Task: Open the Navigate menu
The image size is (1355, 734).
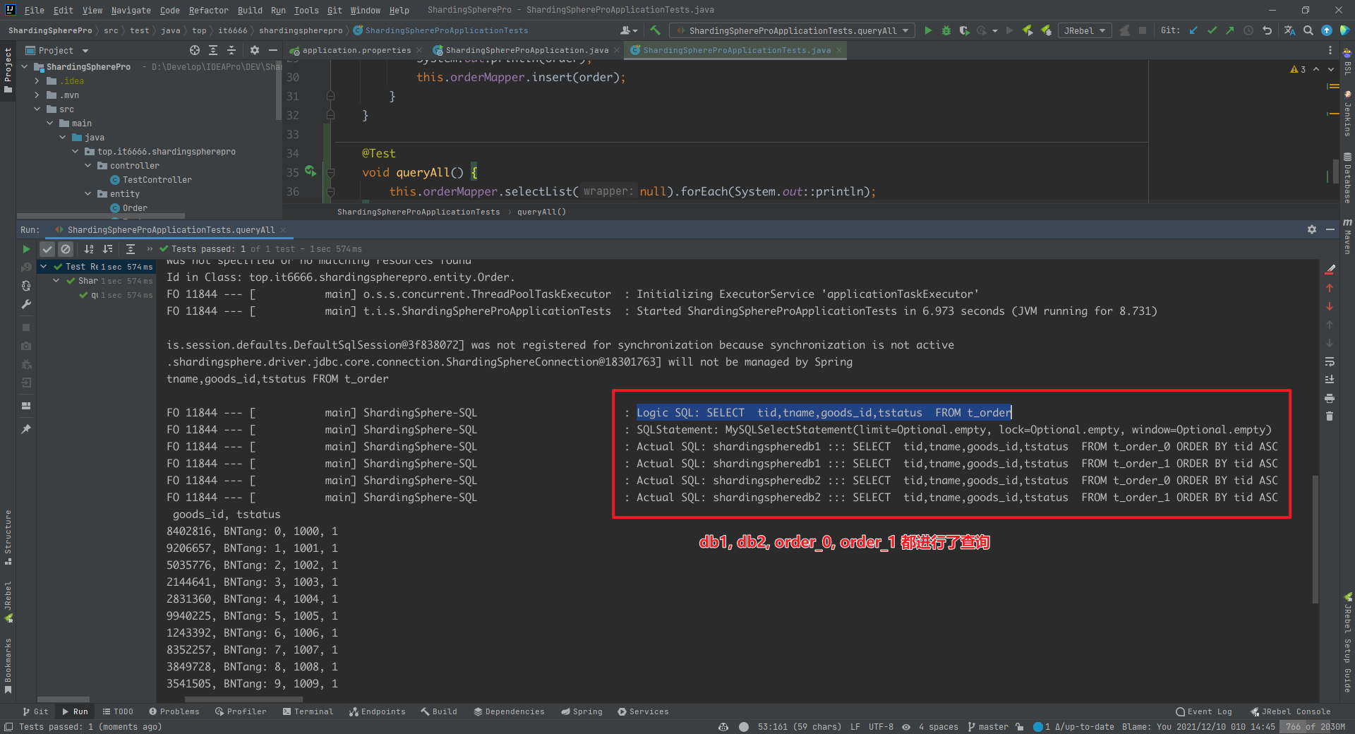Action: click(x=131, y=10)
